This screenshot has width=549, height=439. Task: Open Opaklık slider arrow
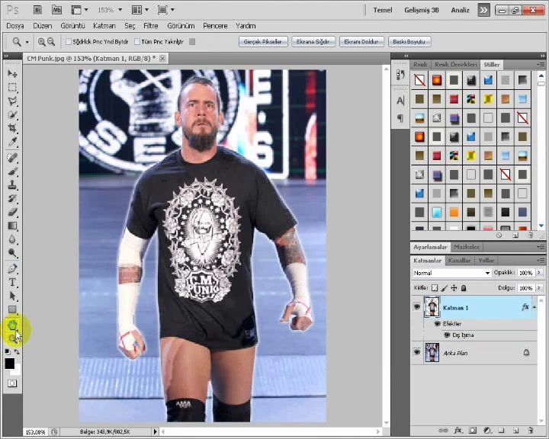539,272
